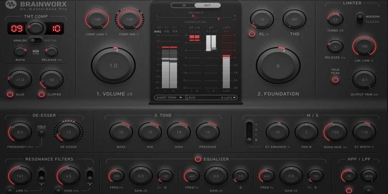Open the SHORT TERM meter mode dropdown
Viewport: 388px width, 194px height.
(x=169, y=97)
